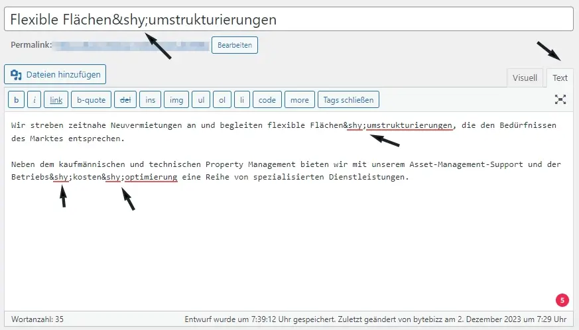Toggle distraction-free fullscreen editor icon

click(560, 99)
